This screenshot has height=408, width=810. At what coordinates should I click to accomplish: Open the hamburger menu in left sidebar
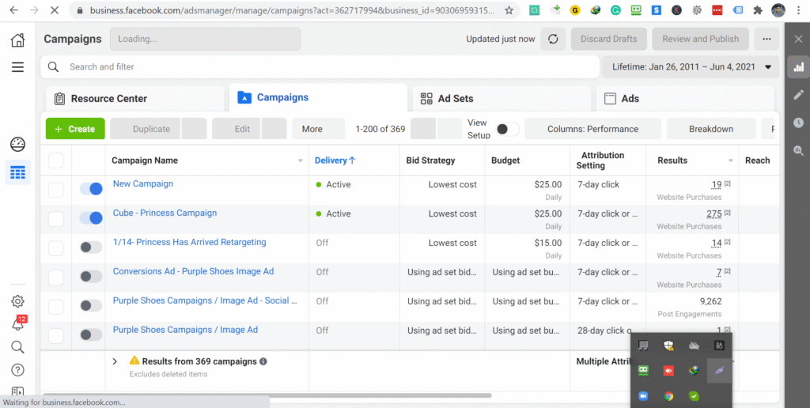point(17,67)
